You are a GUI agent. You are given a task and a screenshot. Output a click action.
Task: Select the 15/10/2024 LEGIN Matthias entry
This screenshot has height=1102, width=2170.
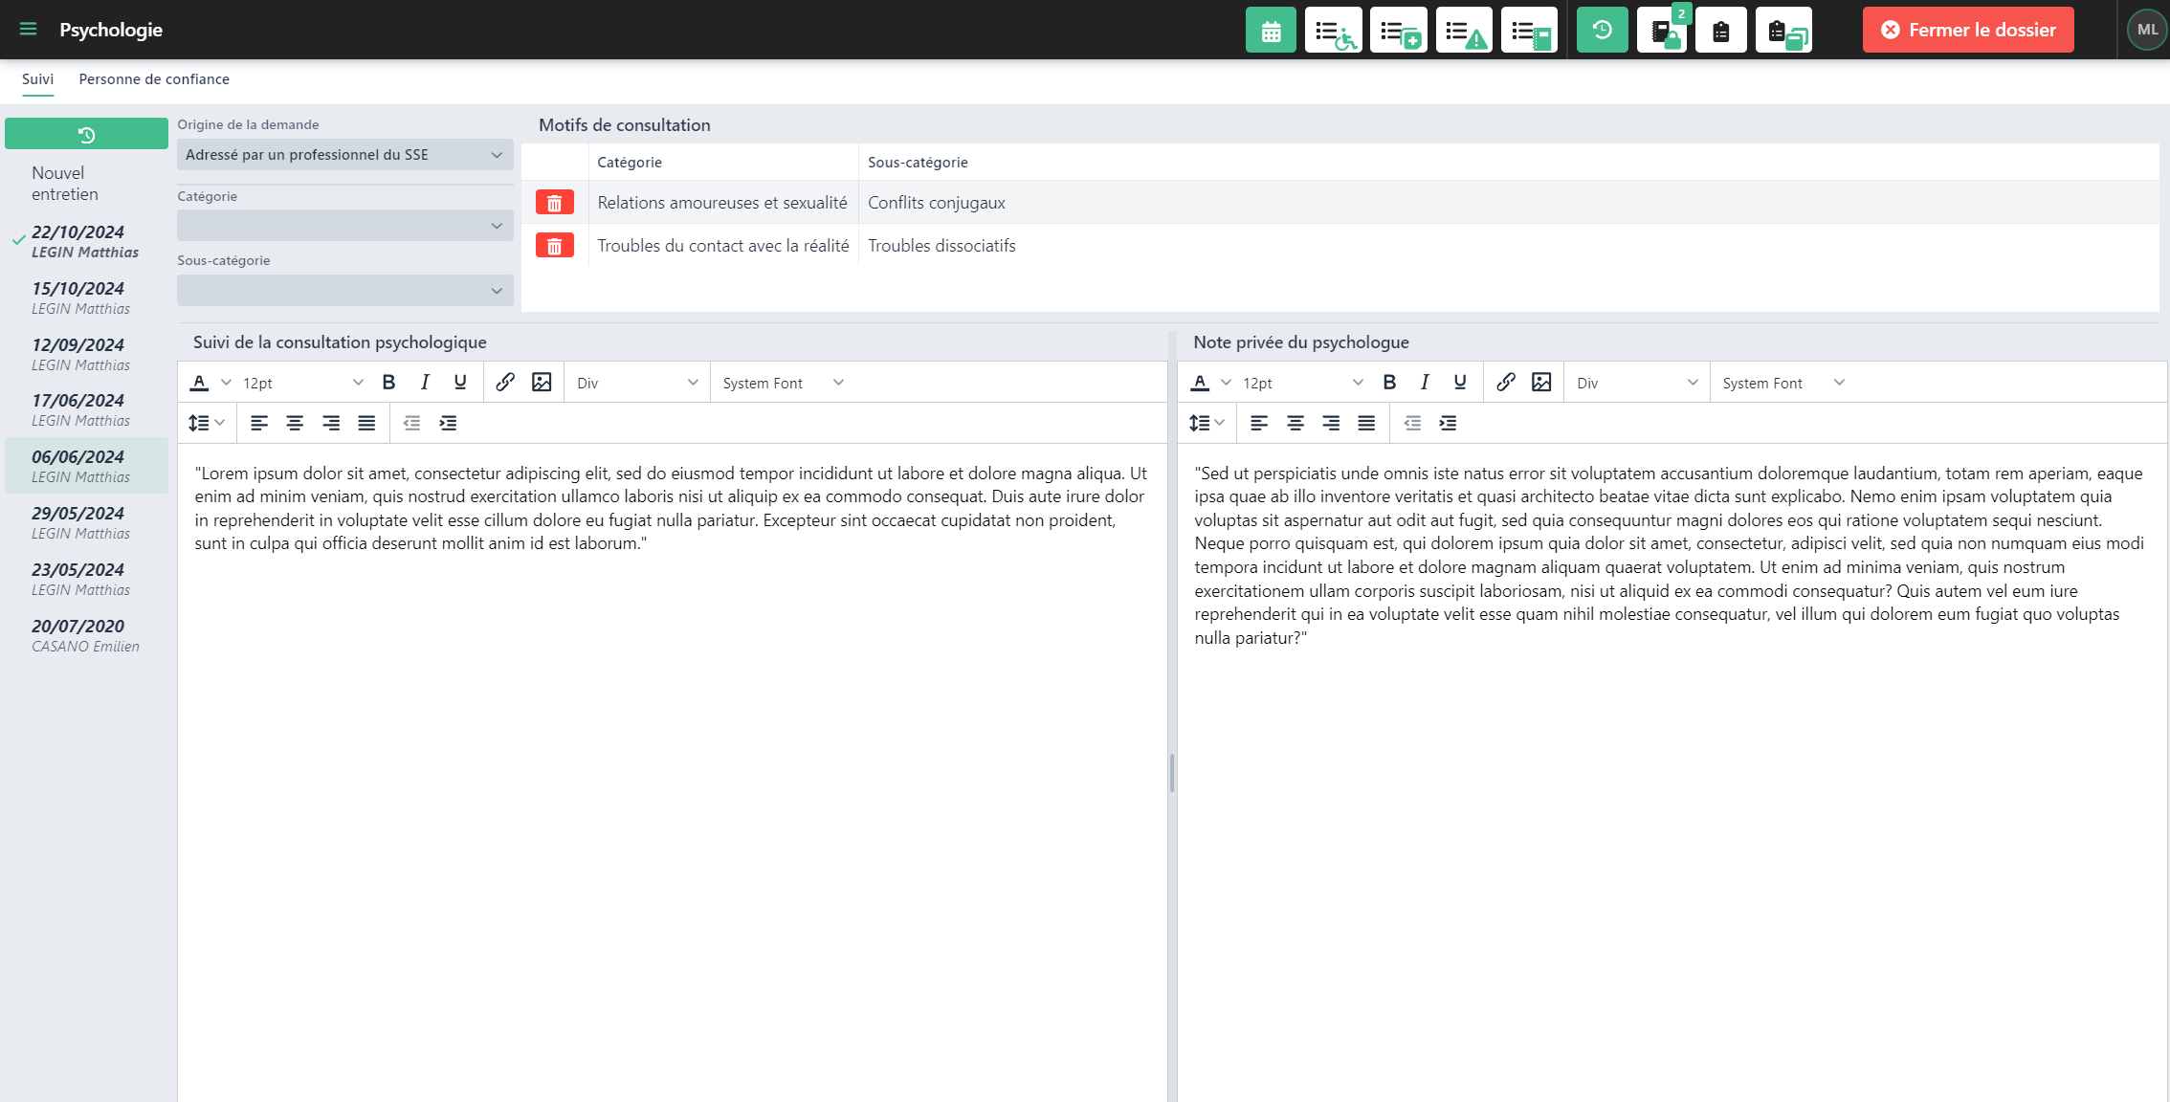(80, 298)
